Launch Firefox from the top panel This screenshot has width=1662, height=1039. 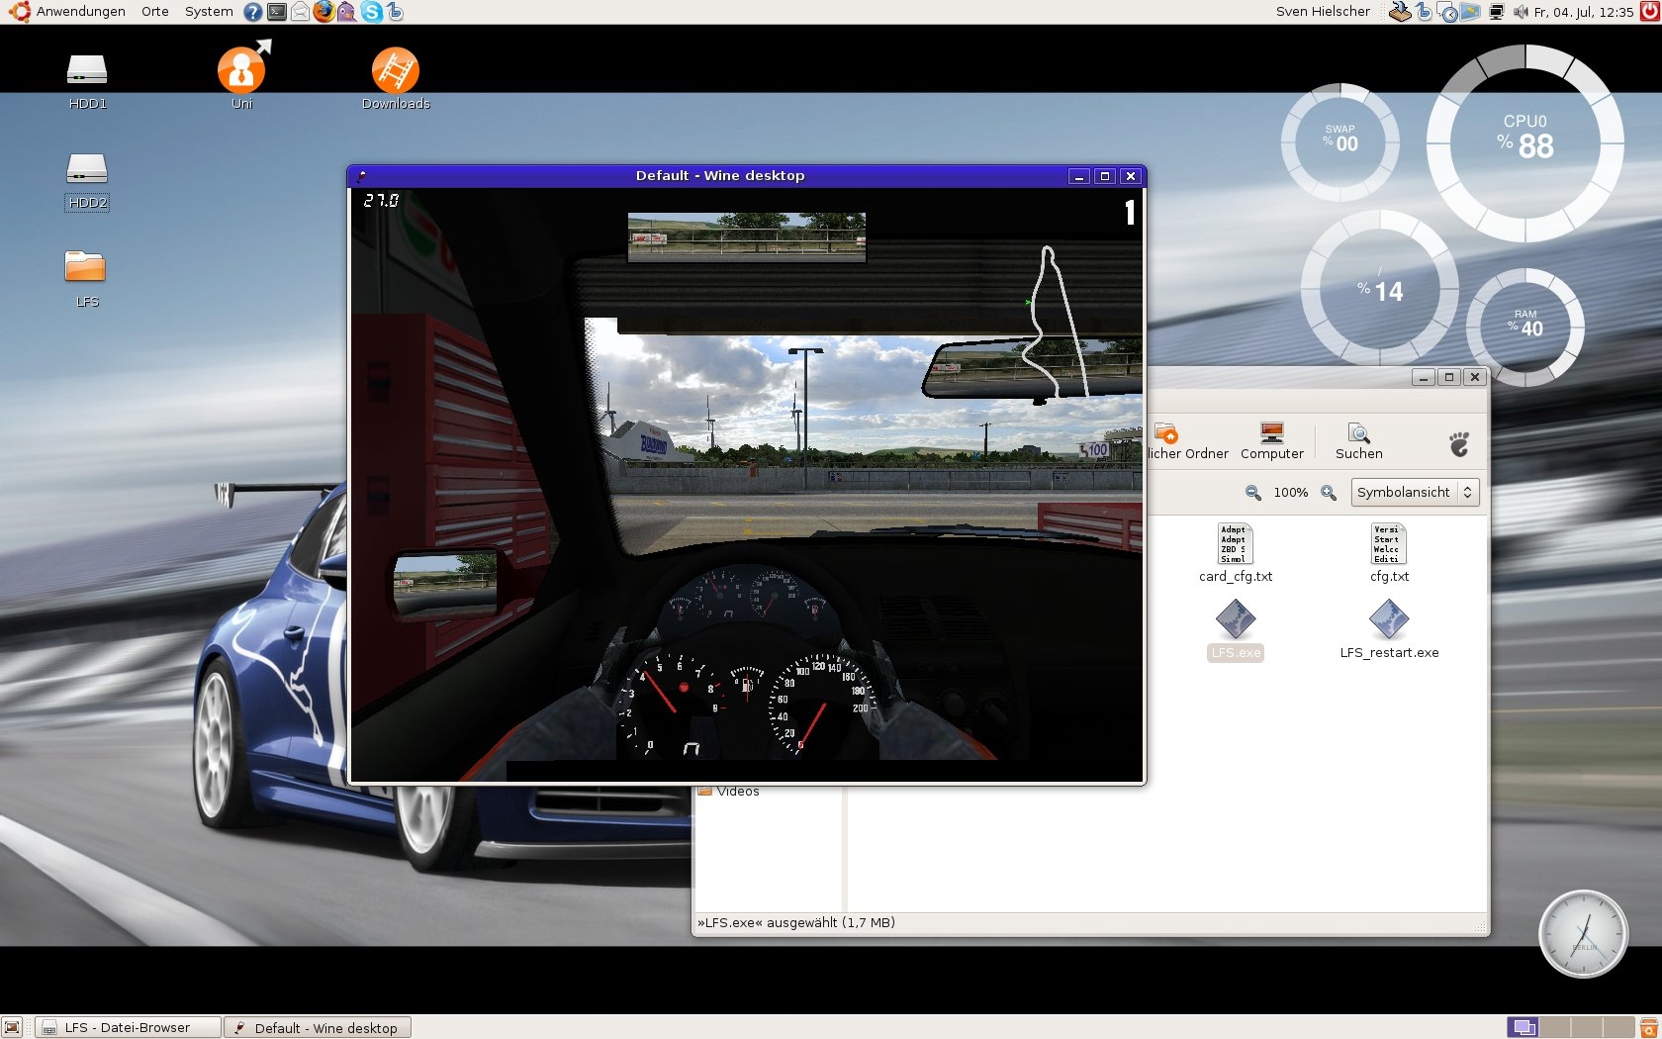click(323, 12)
